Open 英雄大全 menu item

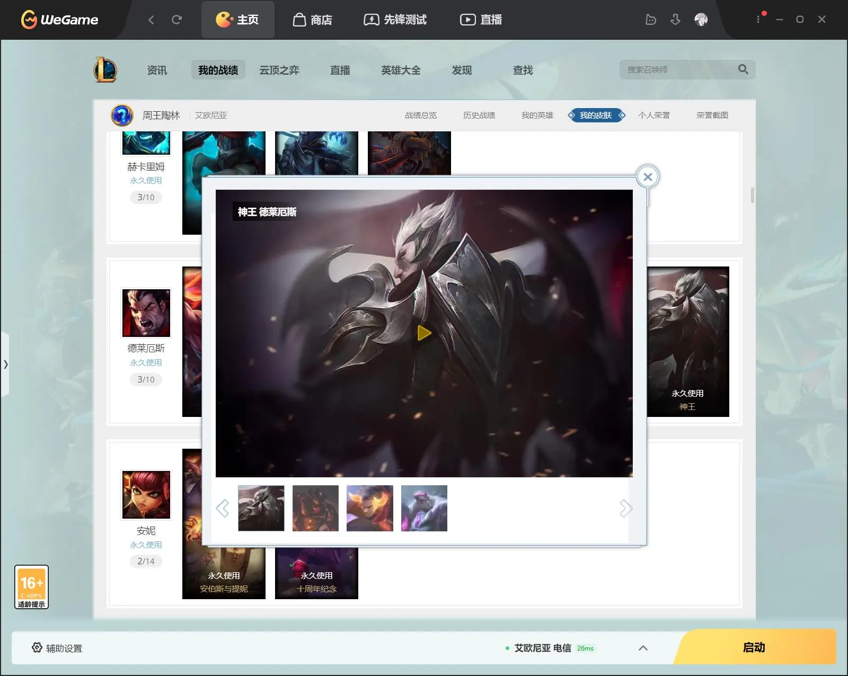point(401,70)
